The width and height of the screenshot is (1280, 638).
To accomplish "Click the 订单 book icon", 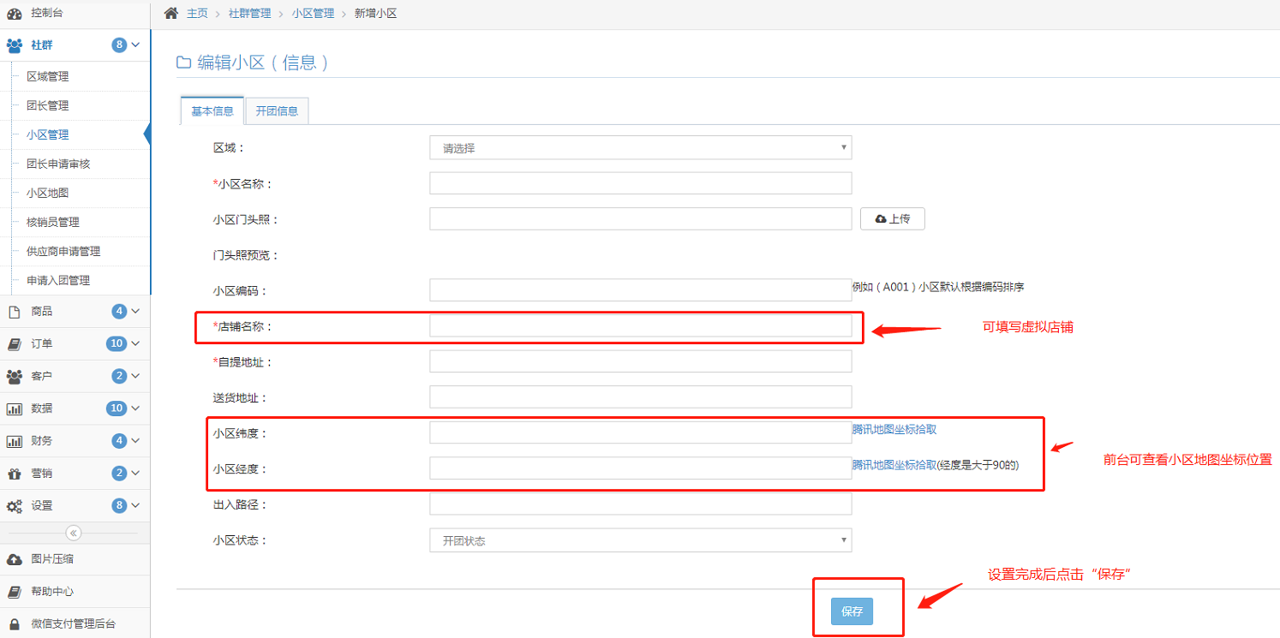I will [x=14, y=343].
